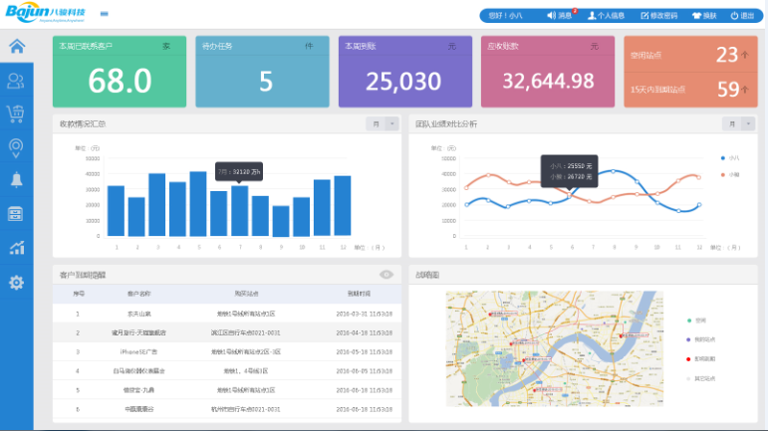
Task: Open 个人信息 in the top bar
Action: [607, 16]
